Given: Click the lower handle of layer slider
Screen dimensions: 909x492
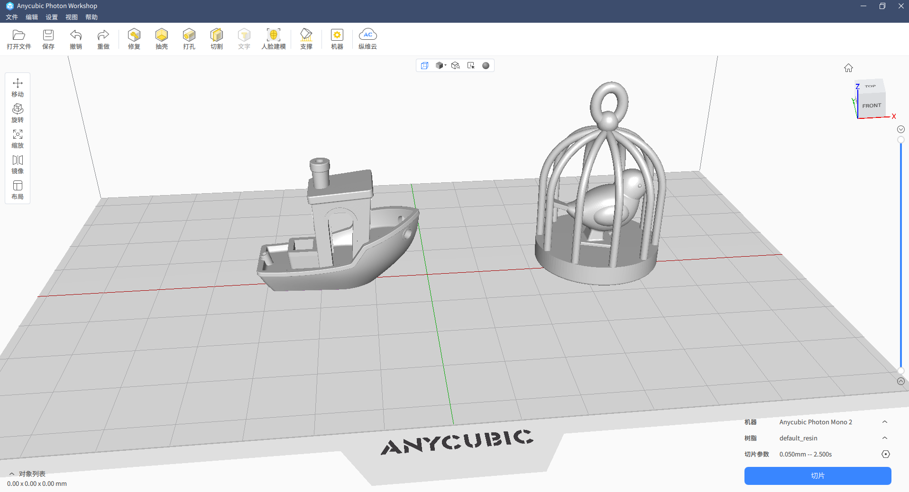Looking at the screenshot, I should tap(901, 371).
